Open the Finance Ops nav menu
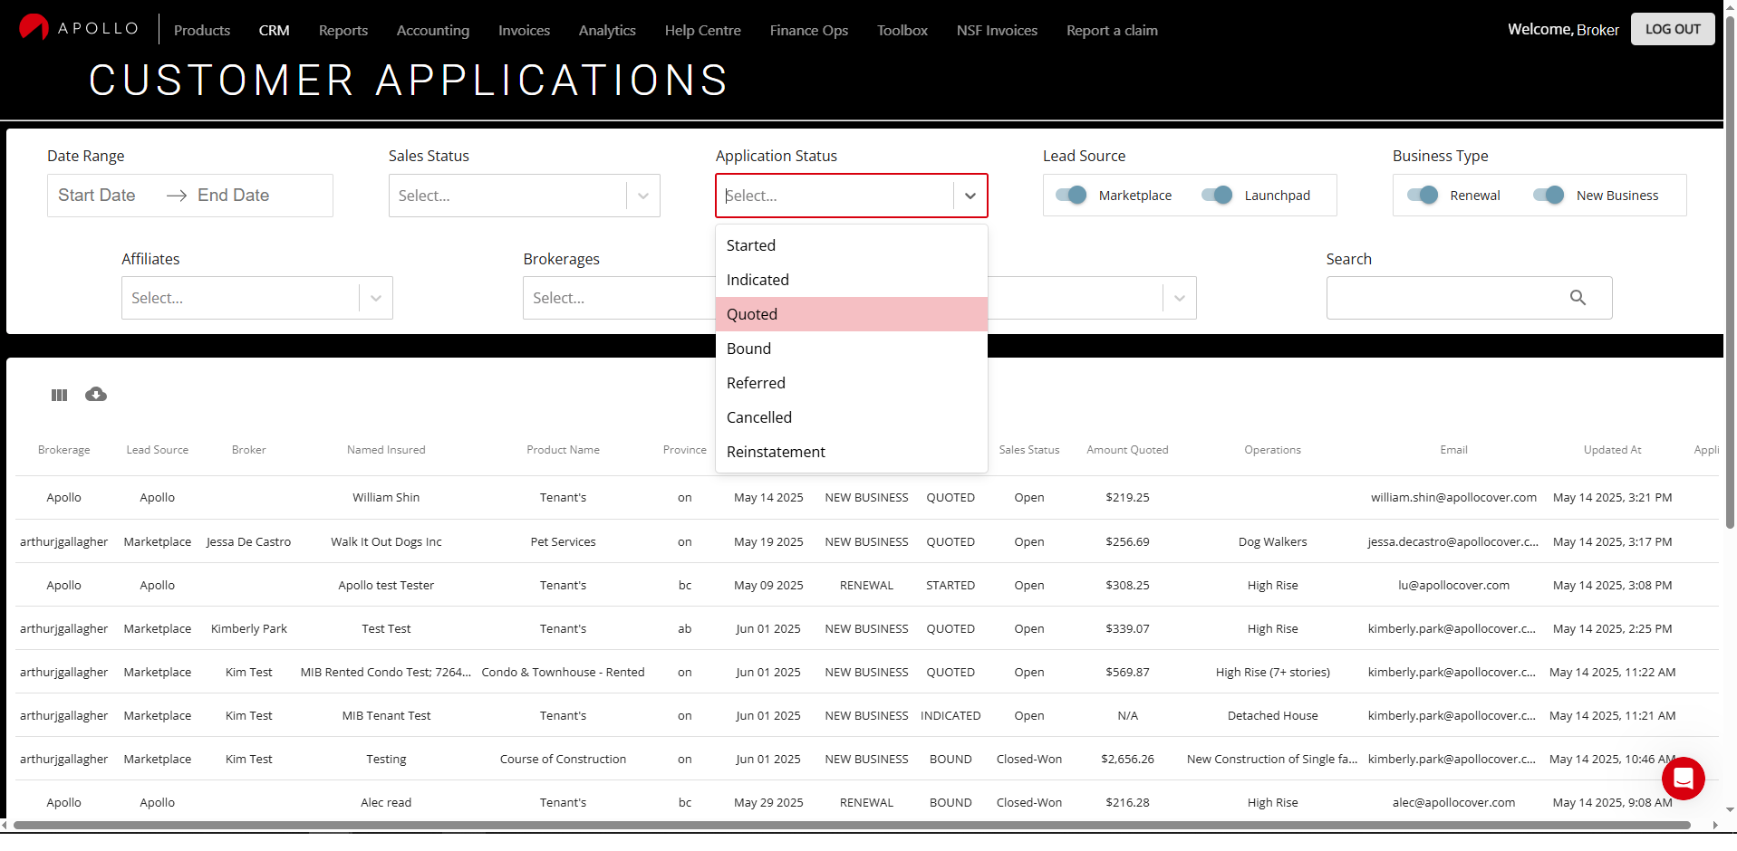Image resolution: width=1737 pixels, height=851 pixels. (808, 30)
